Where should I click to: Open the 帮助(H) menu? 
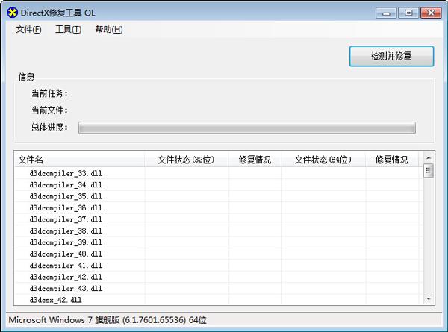(x=109, y=29)
